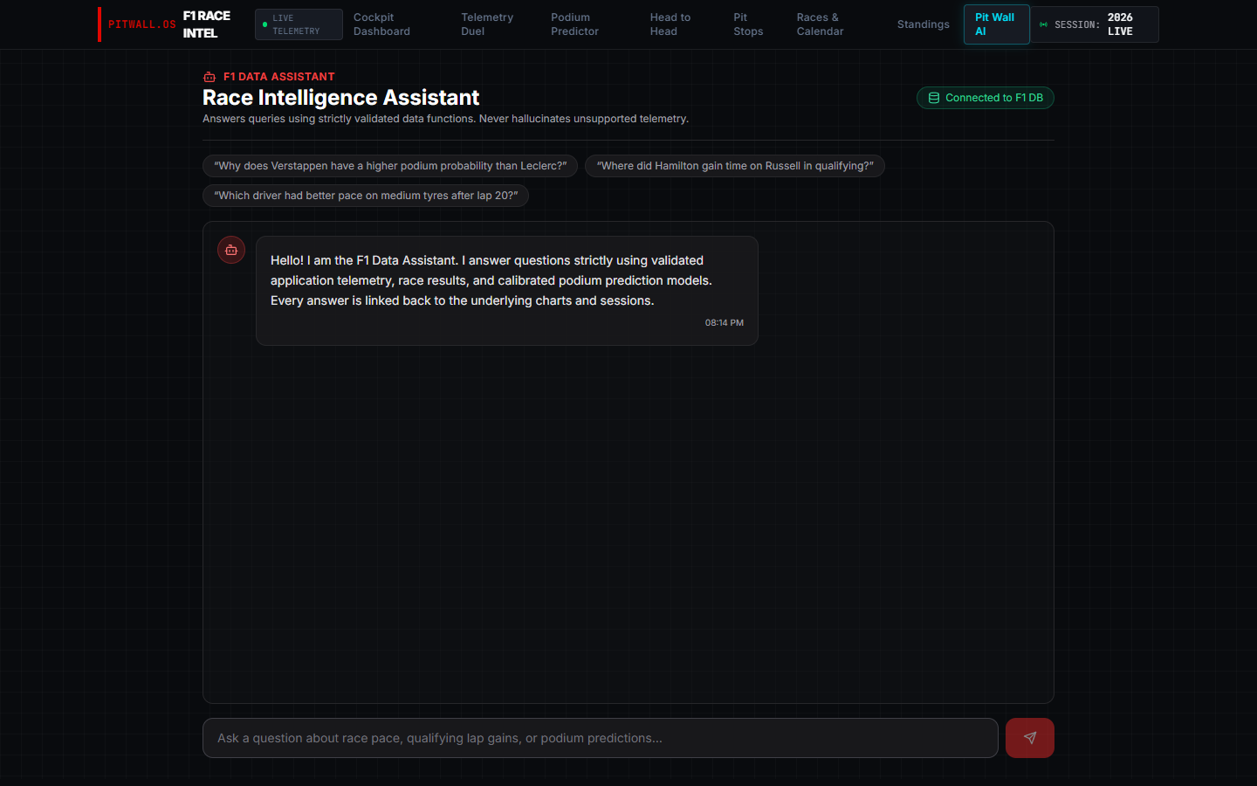Click the F1 RACE INTEL brand title
1257x786 pixels.
pos(207,24)
